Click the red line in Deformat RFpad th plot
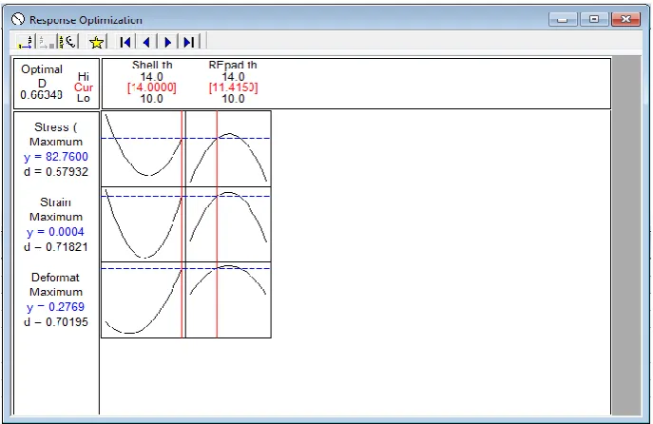653x424 pixels. point(217,299)
